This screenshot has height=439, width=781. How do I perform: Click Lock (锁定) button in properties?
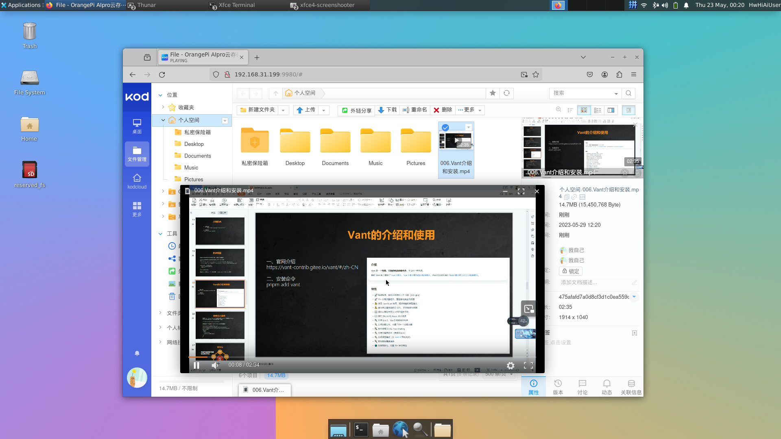[x=571, y=271]
